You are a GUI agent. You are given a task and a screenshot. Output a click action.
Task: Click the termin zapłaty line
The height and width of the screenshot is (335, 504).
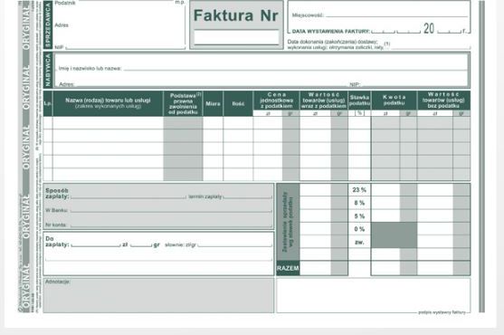[x=248, y=196]
